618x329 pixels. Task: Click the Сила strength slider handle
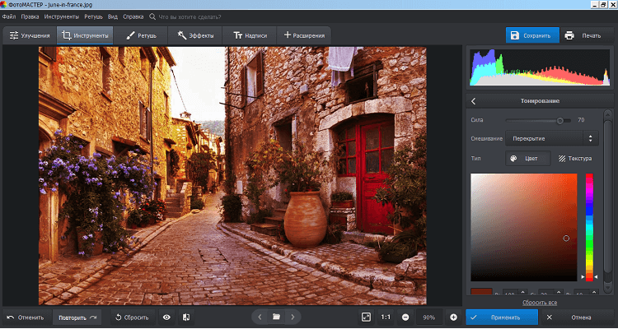(560, 120)
